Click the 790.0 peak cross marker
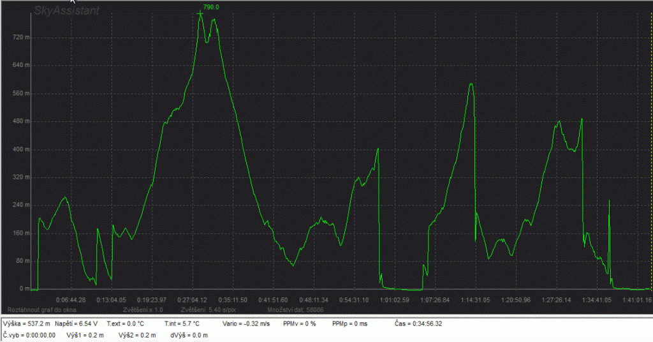The height and width of the screenshot is (342, 653). tap(200, 13)
